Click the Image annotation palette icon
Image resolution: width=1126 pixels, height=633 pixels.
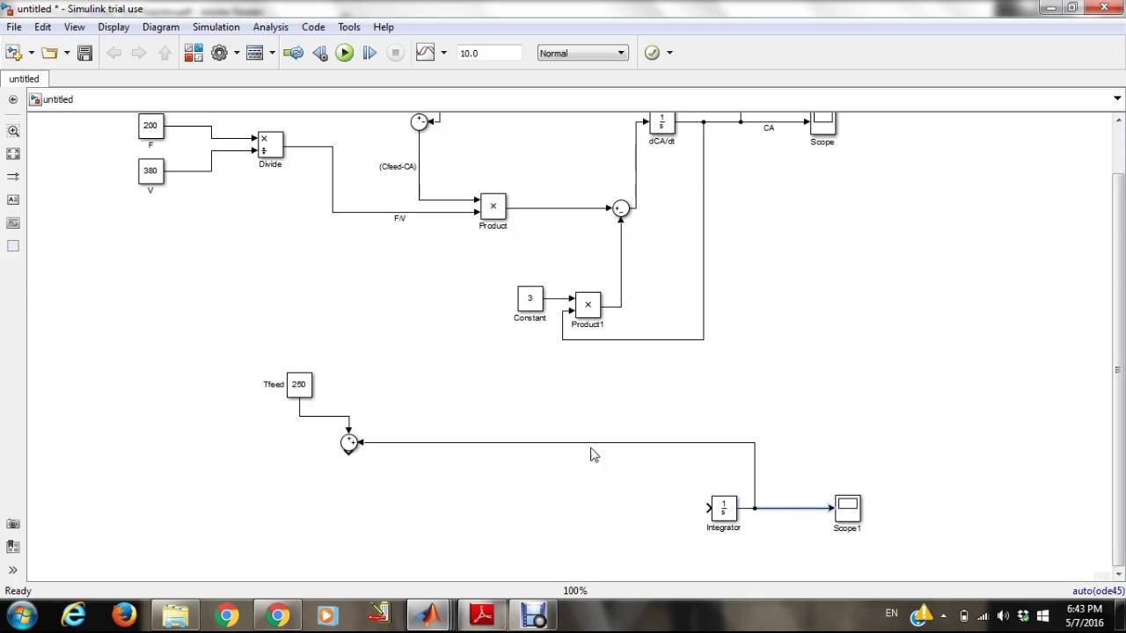coord(13,222)
